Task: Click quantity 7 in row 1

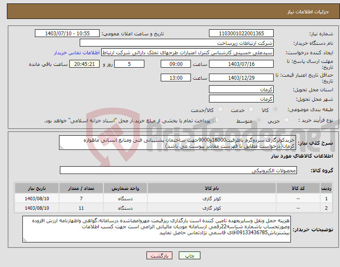Action: pos(81,199)
